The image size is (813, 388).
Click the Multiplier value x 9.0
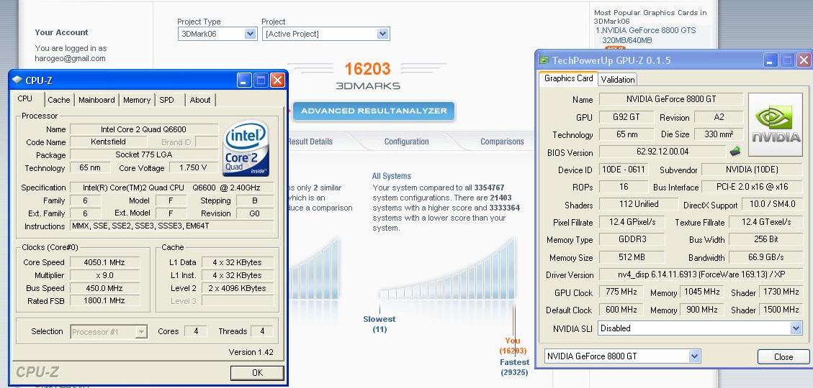tap(104, 275)
